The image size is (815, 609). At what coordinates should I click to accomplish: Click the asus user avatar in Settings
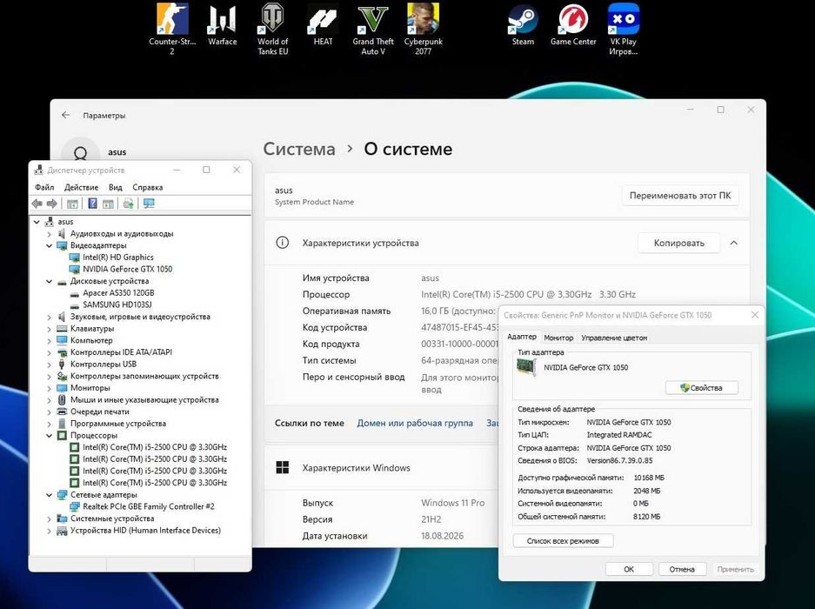point(81,151)
